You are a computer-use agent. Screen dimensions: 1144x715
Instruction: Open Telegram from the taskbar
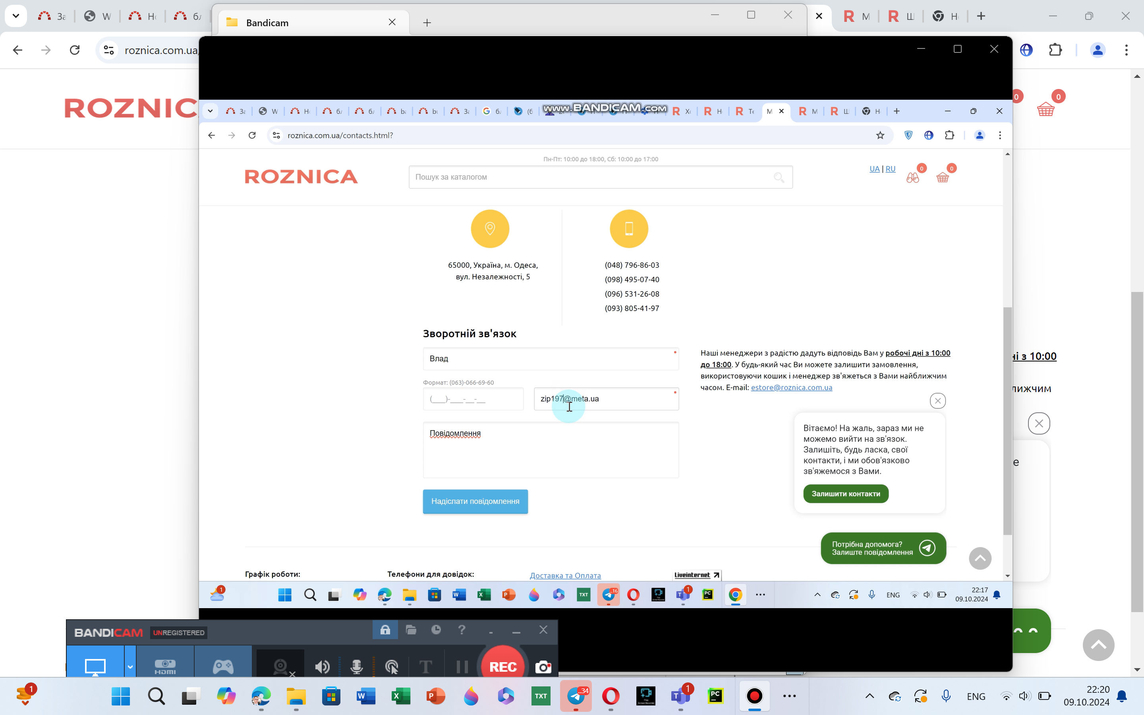click(x=576, y=696)
